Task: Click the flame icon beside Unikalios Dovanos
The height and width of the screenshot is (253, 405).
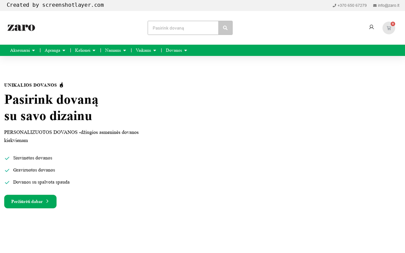Action: tap(61, 85)
